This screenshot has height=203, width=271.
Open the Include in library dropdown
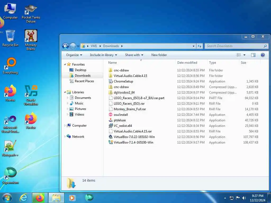coord(103,55)
